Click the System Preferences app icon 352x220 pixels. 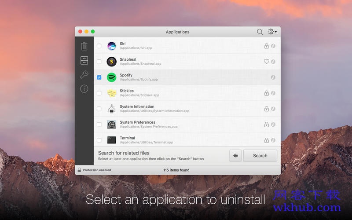[x=112, y=125]
